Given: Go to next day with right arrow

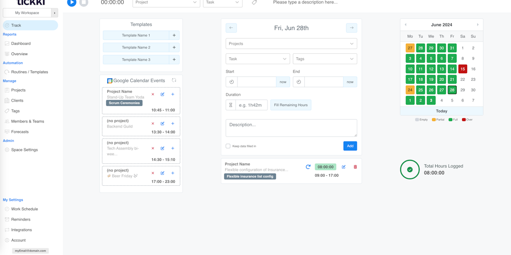Looking at the screenshot, I should (352, 28).
